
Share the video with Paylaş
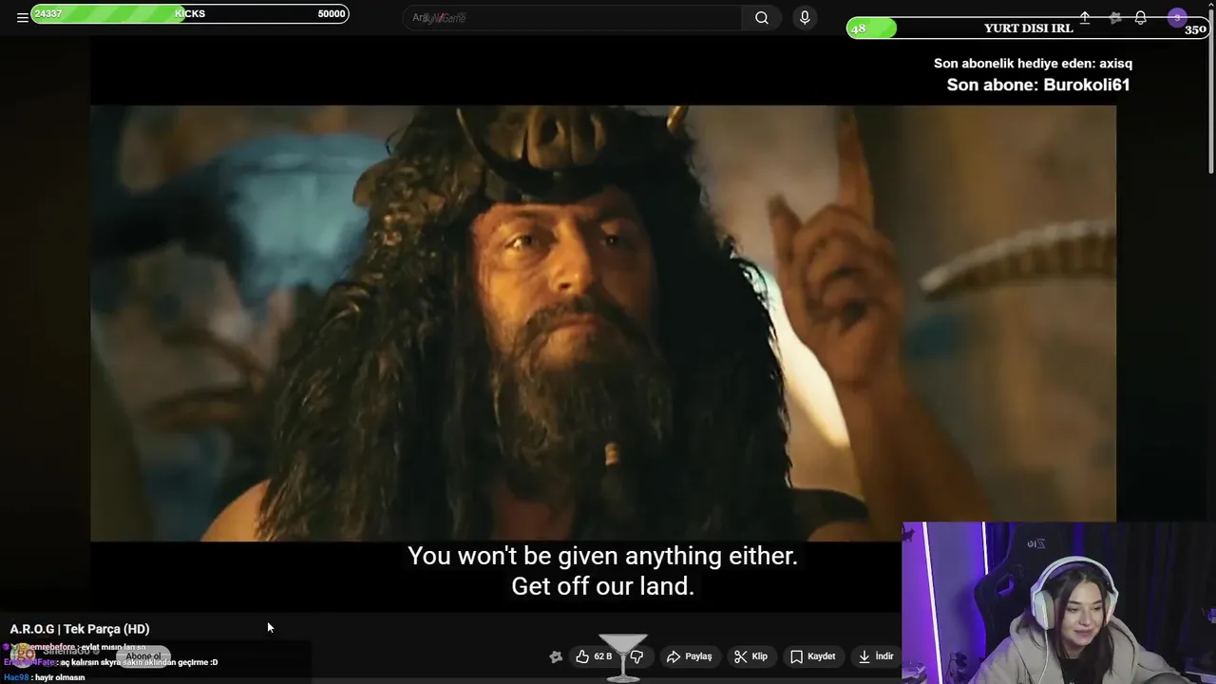click(690, 656)
